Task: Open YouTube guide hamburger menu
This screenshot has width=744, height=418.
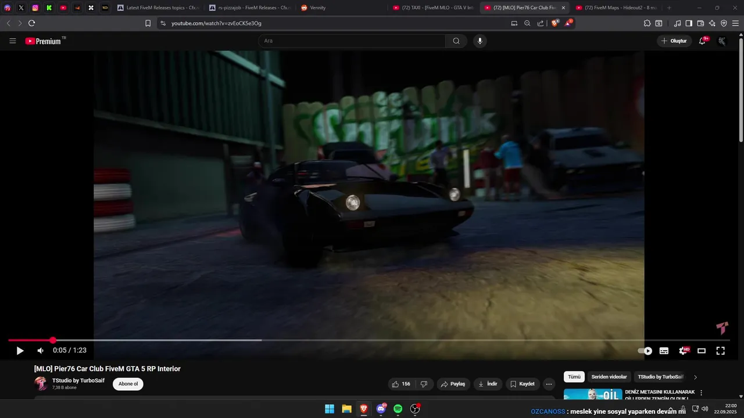Action: 13,41
